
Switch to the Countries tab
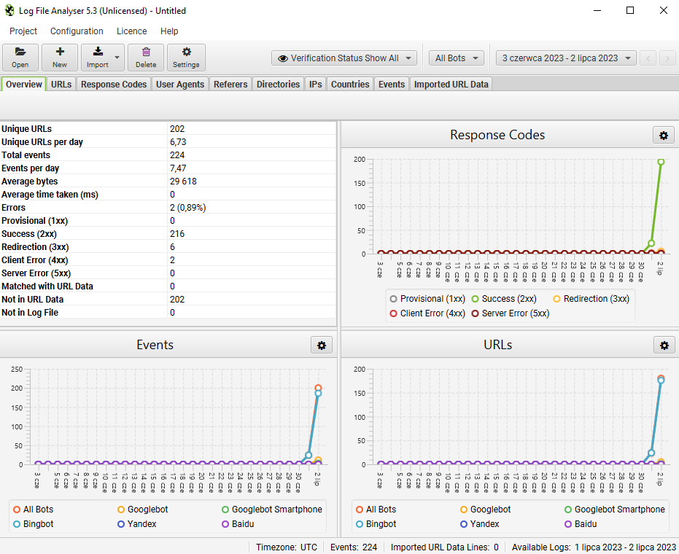pos(350,85)
